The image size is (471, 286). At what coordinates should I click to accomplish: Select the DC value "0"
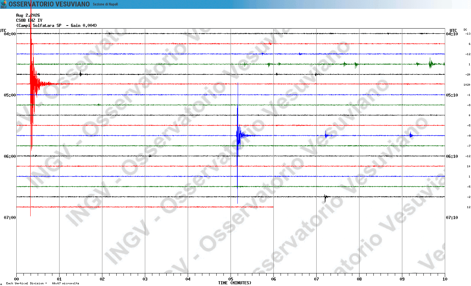(x=469, y=115)
